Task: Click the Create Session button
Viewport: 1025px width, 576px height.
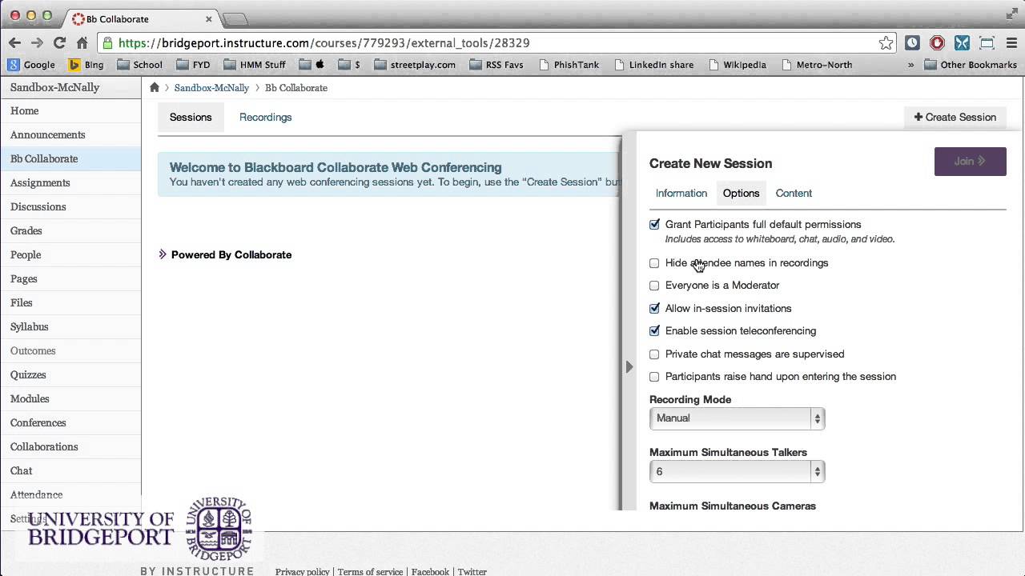Action: [x=955, y=118]
